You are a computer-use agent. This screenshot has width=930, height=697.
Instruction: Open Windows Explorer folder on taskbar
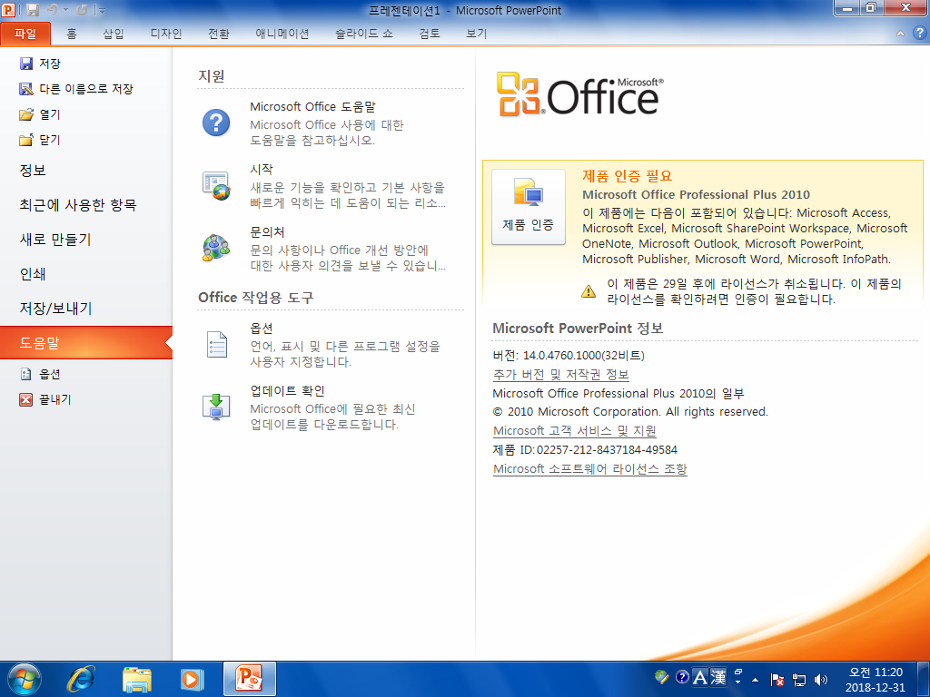tap(136, 679)
